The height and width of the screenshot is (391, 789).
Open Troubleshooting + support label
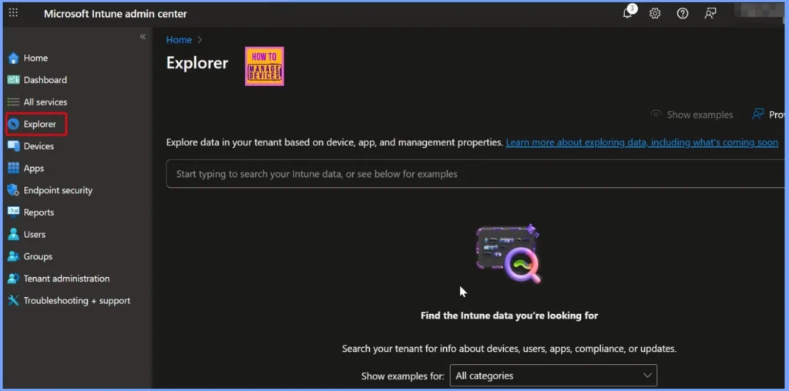click(77, 300)
